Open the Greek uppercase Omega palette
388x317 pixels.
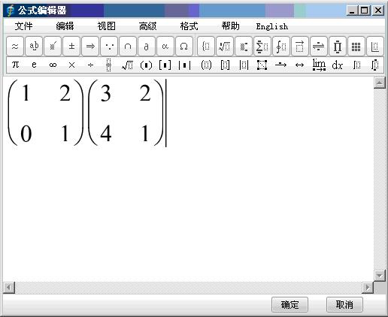[184, 46]
